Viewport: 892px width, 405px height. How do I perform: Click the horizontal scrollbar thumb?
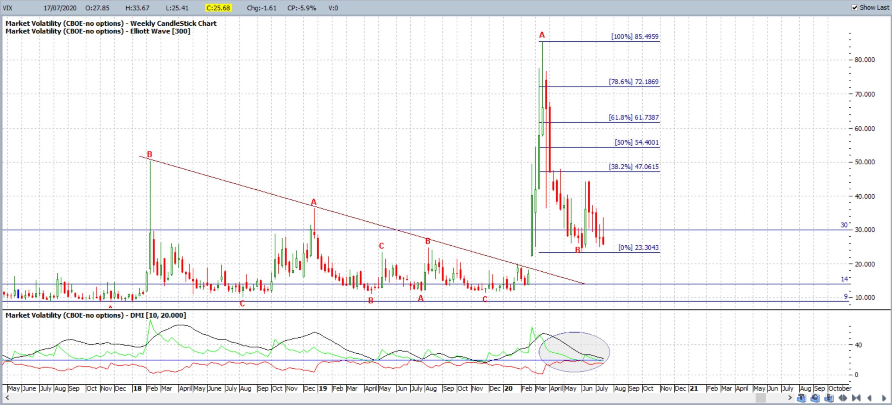[761, 398]
